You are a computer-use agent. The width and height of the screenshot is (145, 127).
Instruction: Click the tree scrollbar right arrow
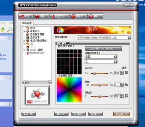click(50, 82)
